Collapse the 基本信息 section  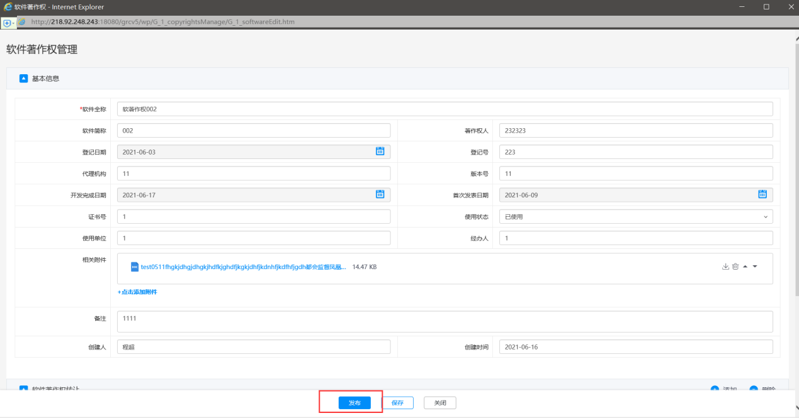(24, 79)
